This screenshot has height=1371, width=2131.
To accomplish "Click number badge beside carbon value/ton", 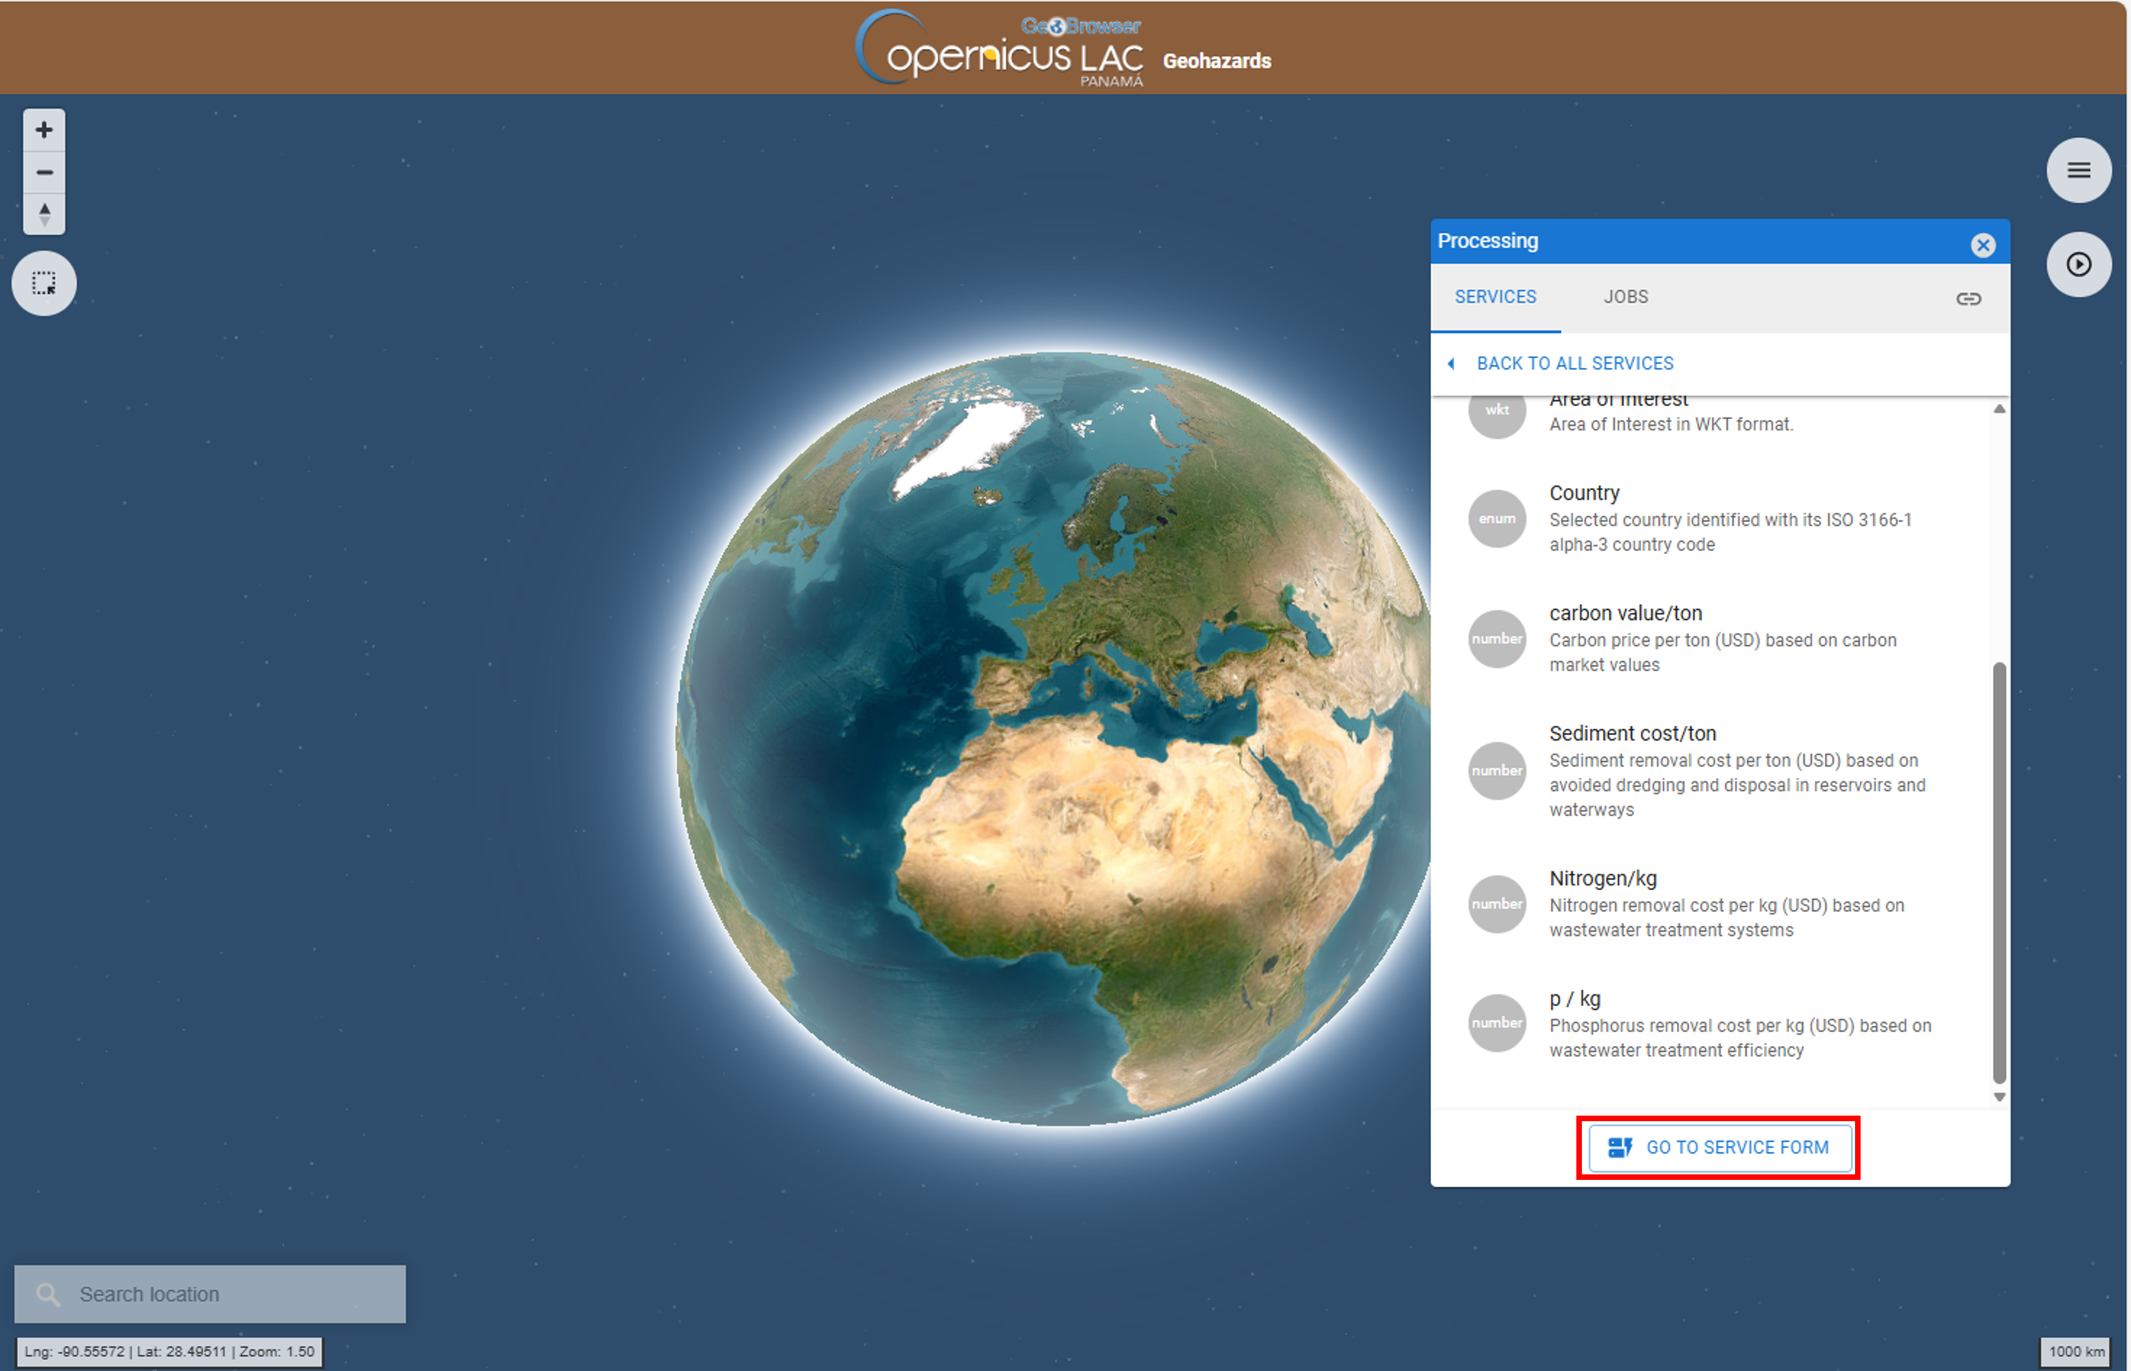I will point(1496,639).
